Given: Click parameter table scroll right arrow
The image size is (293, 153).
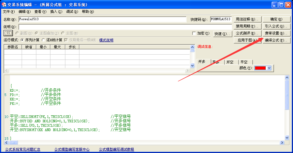Looking at the screenshot, I should (x=187, y=70).
